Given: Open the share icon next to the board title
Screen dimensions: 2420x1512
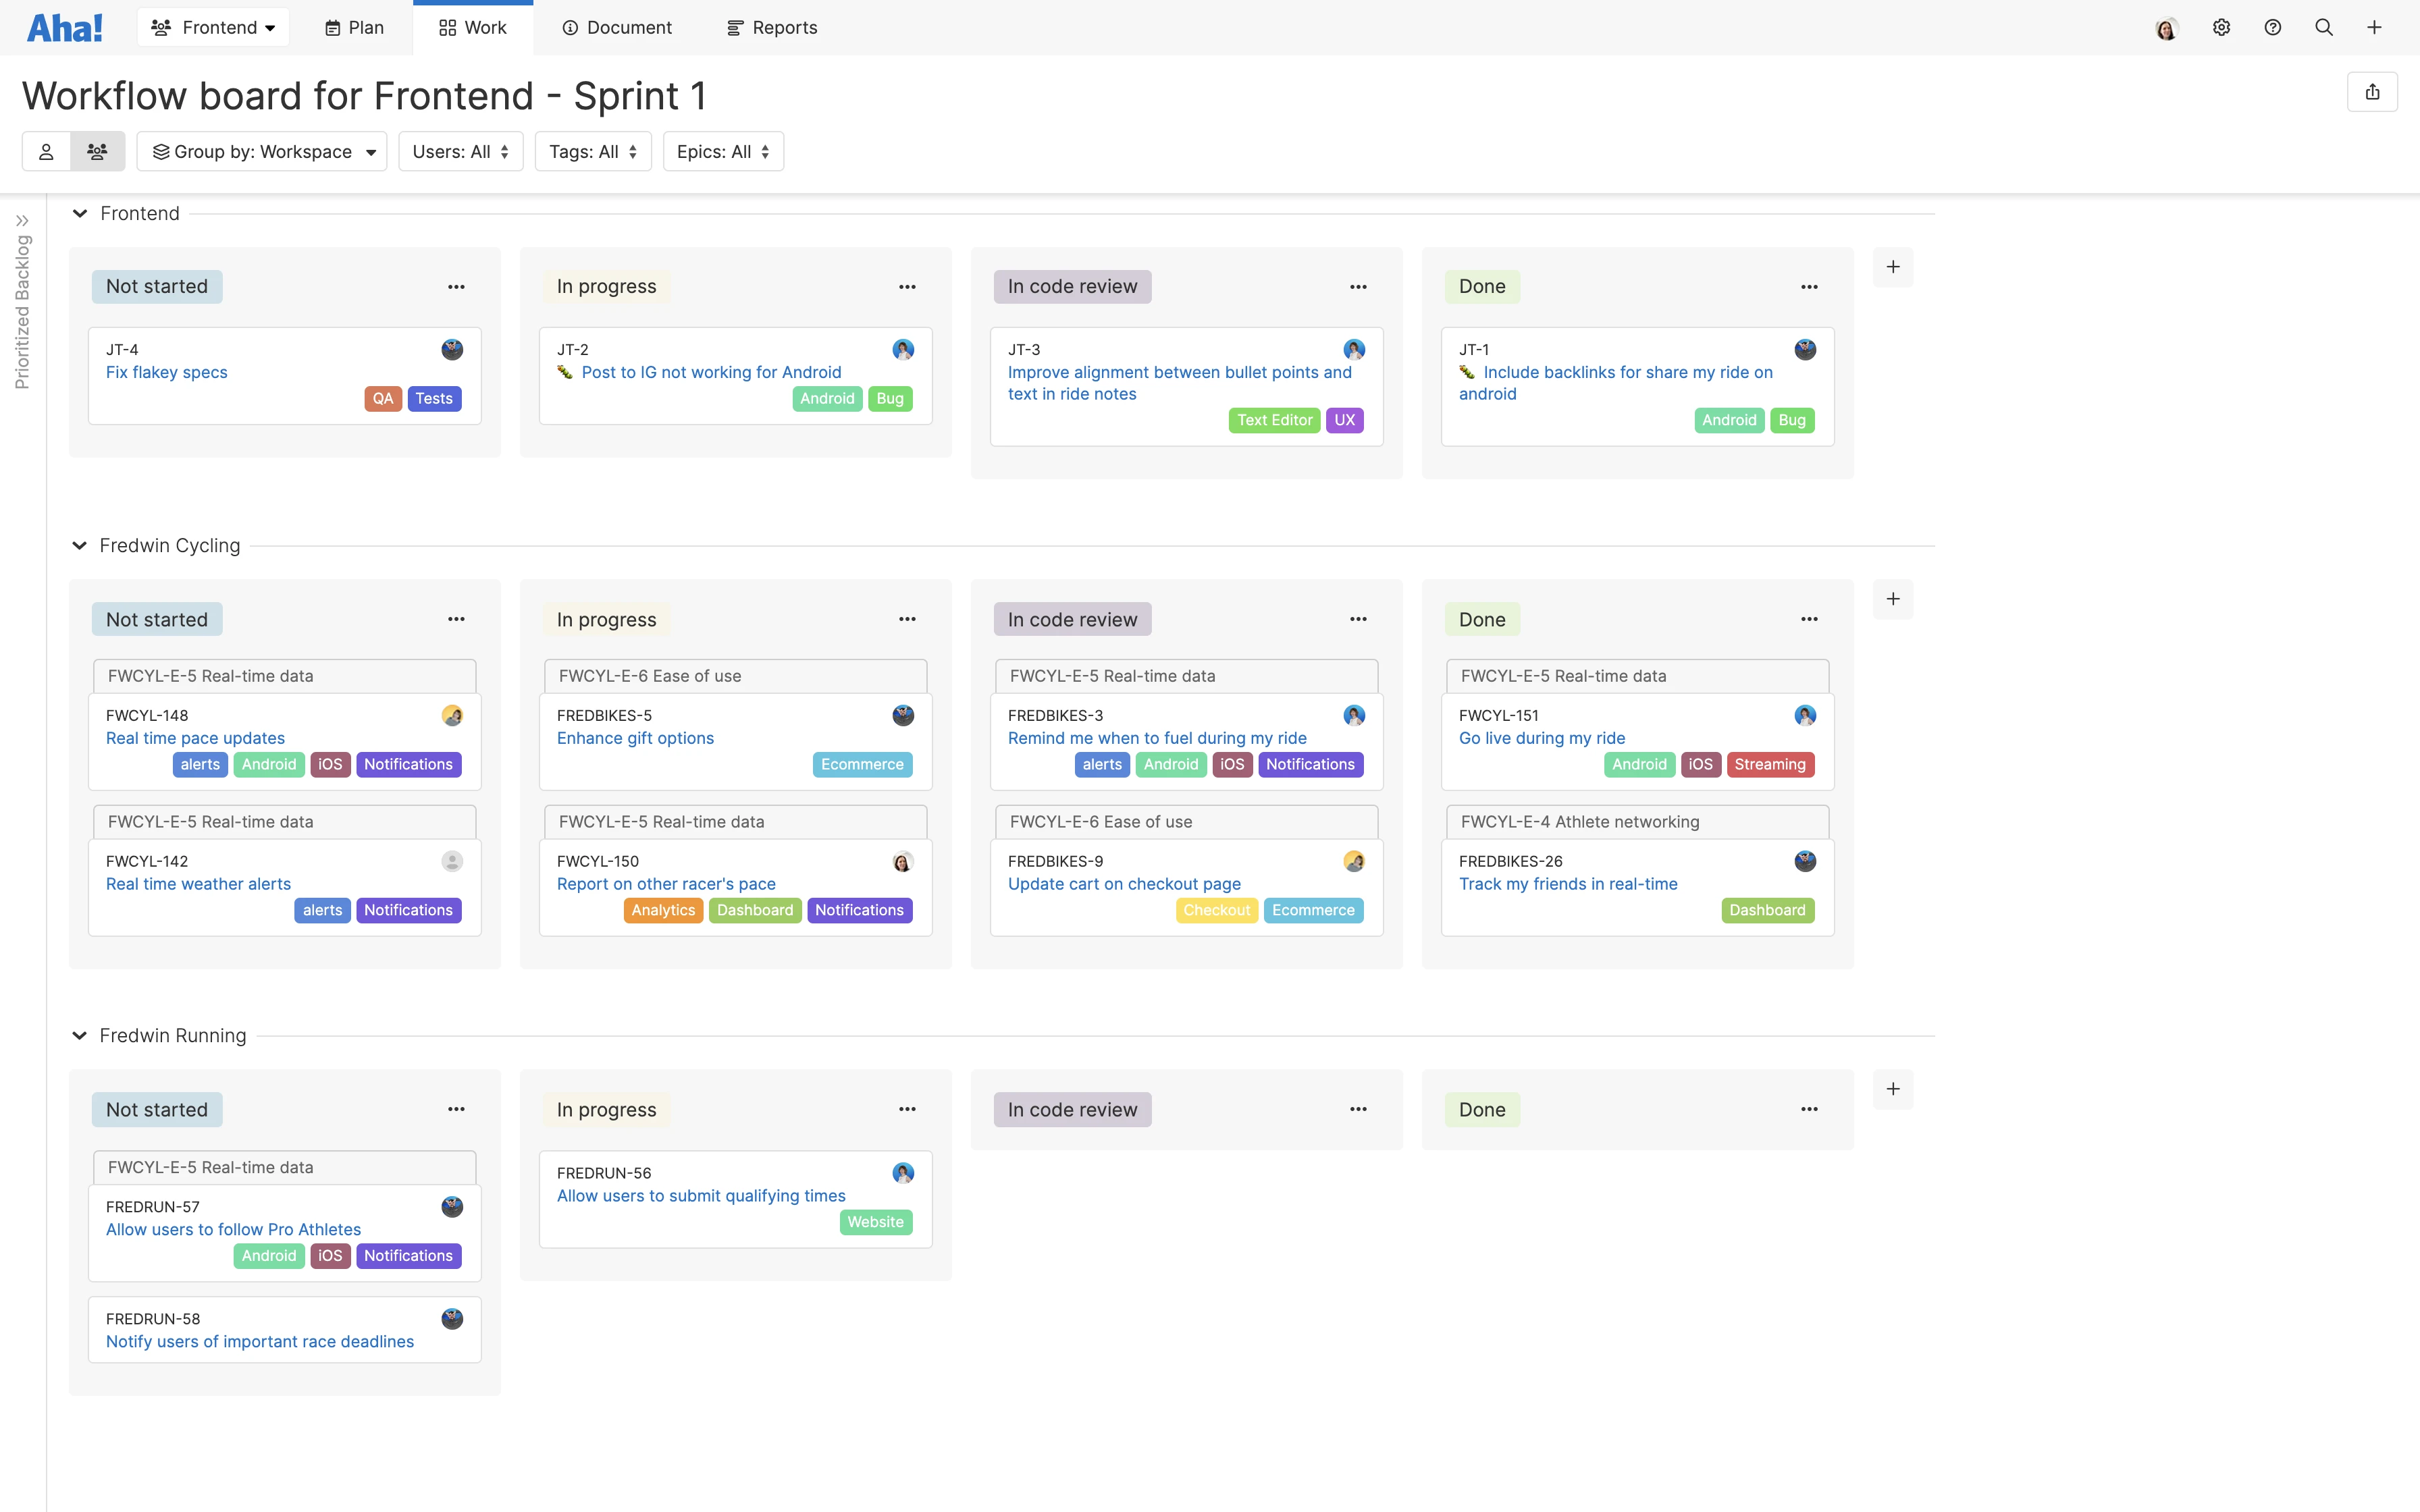Looking at the screenshot, I should pos(2373,91).
